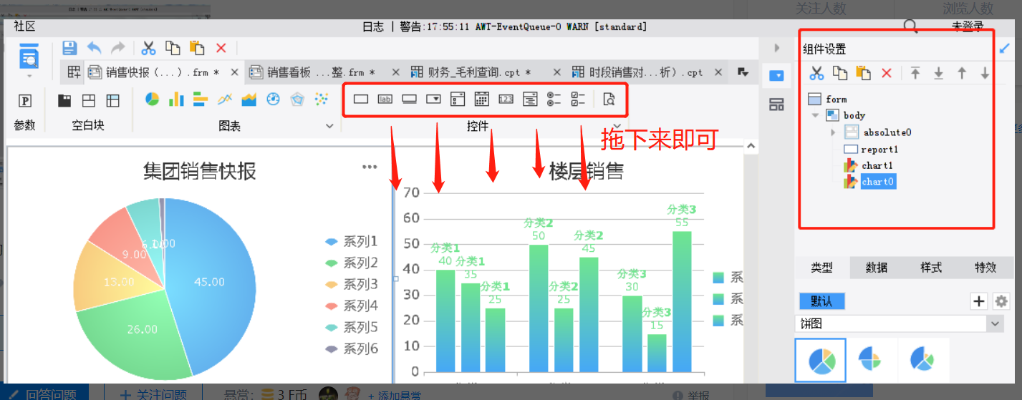This screenshot has height=400, width=1022.
Task: Cut selection with main toolbar scissors
Action: click(x=148, y=48)
